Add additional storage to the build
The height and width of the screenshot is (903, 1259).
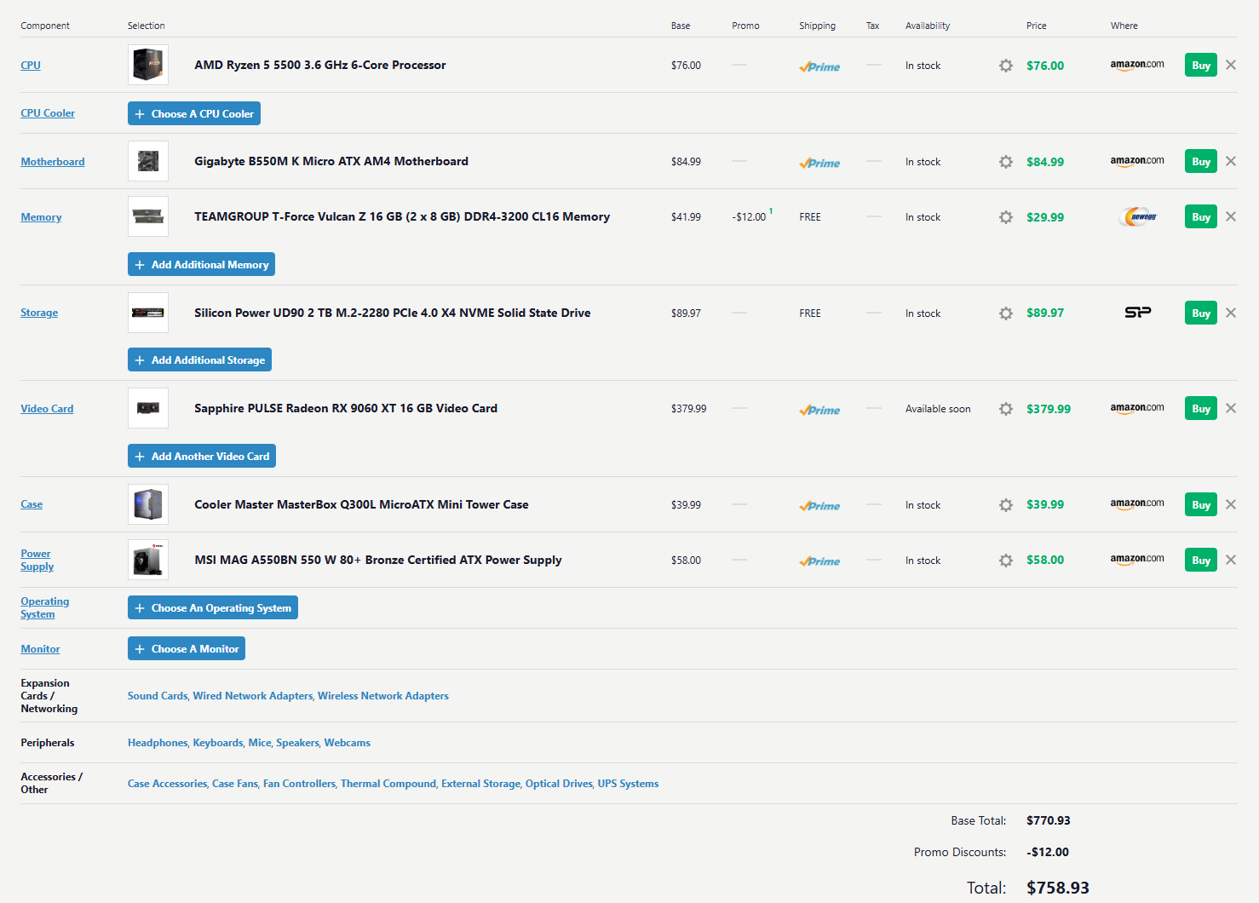(199, 359)
